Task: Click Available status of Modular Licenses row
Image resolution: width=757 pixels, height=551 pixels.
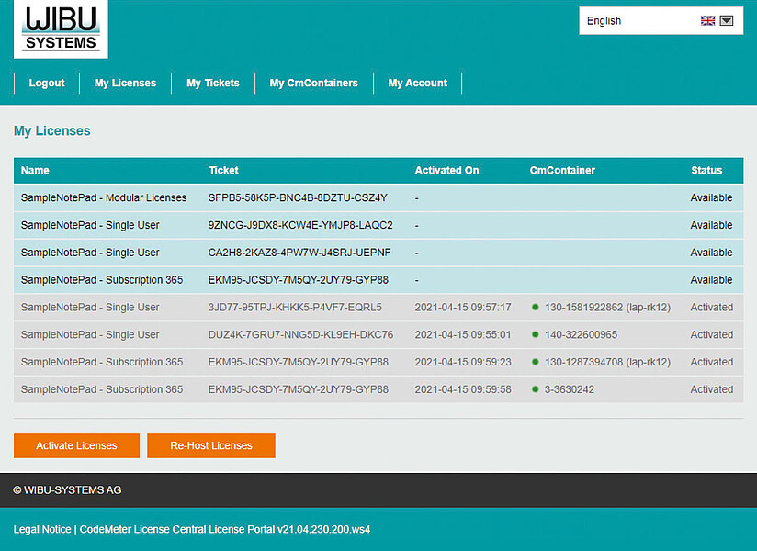Action: click(711, 197)
